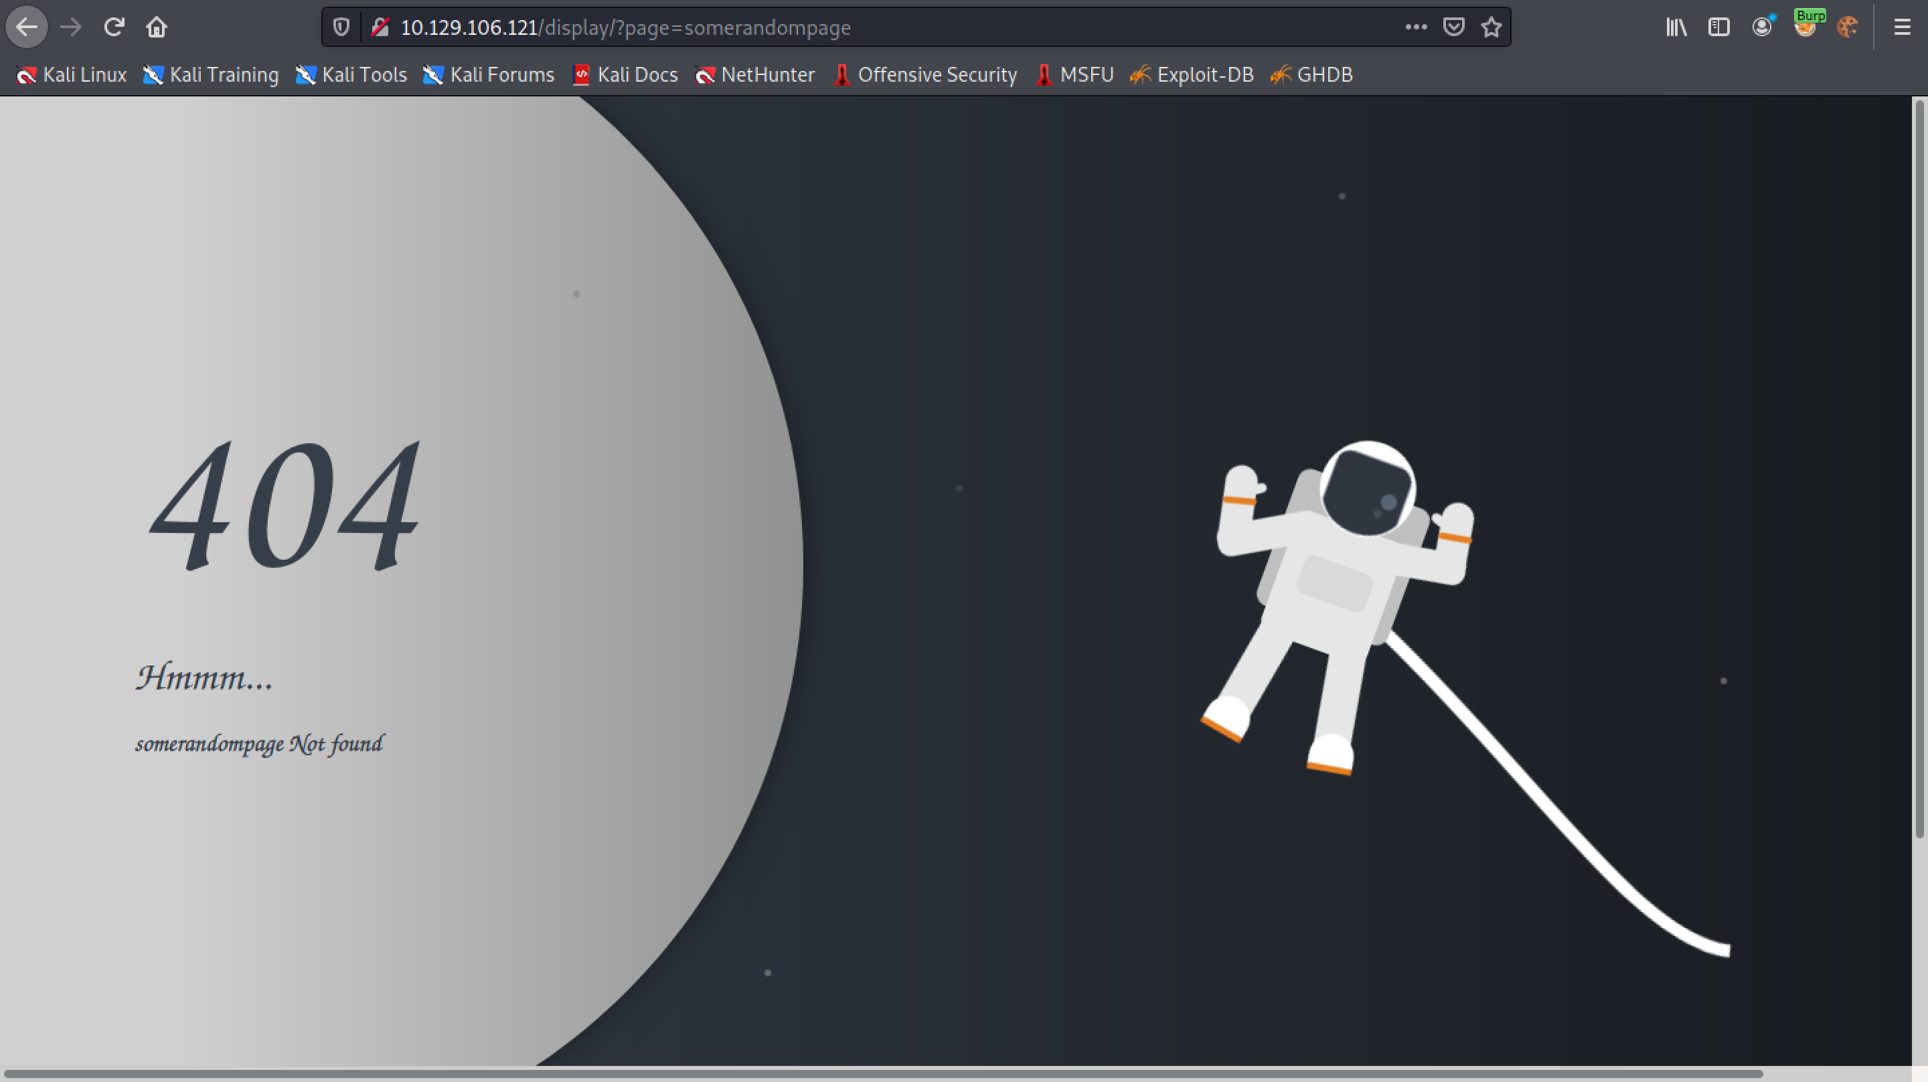The image size is (1928, 1082).
Task: Show insecure connection site information
Action: (x=380, y=27)
